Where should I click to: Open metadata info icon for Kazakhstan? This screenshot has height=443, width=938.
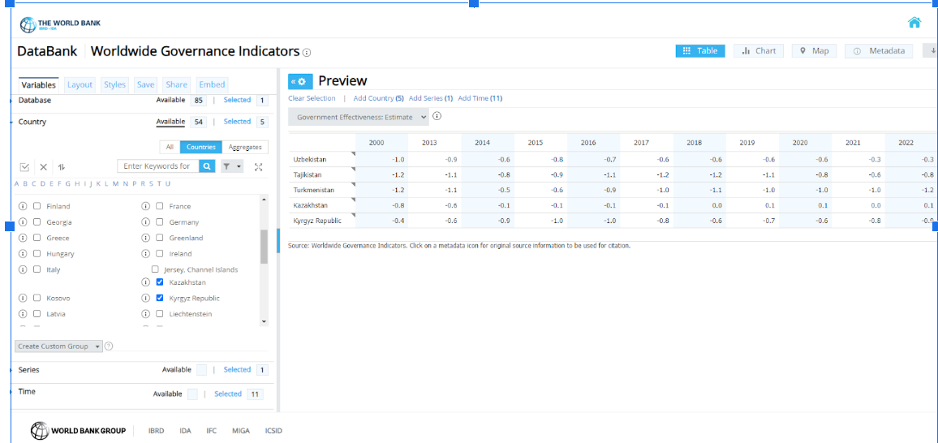point(147,282)
